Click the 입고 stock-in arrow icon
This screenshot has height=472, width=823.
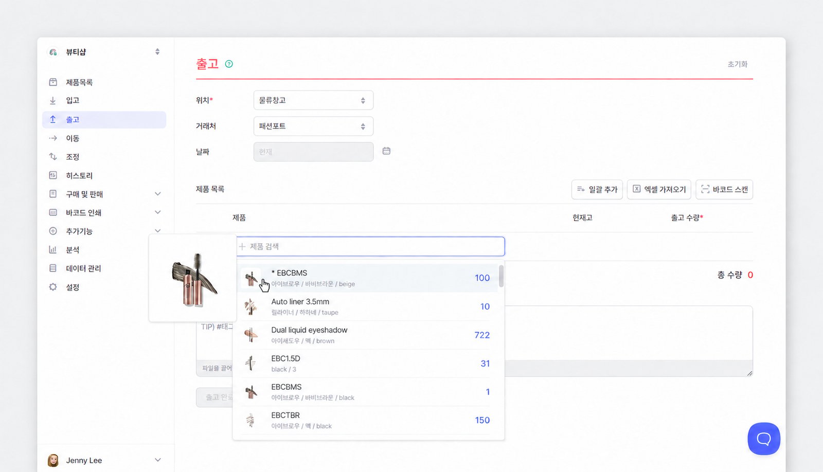[53, 101]
